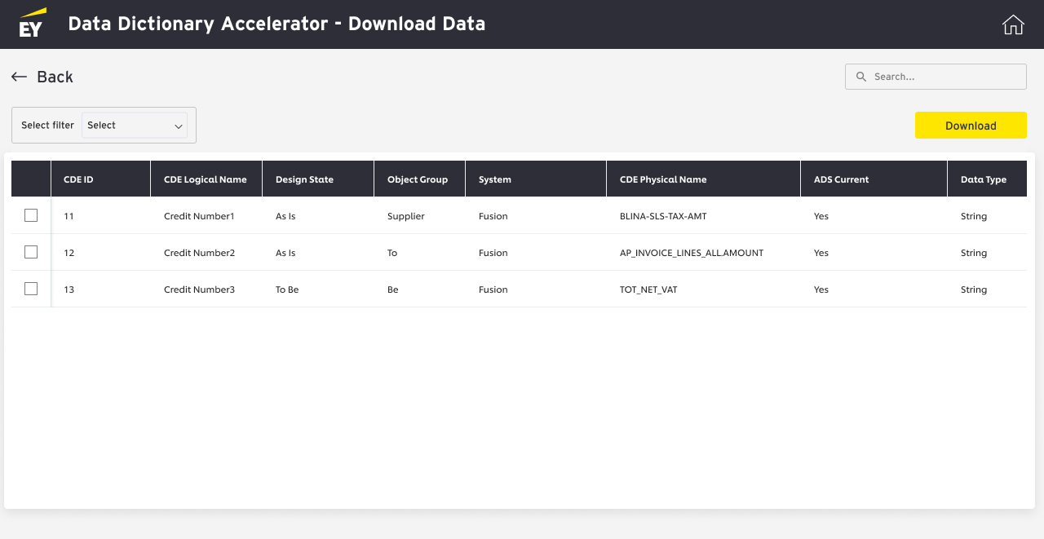Click the search magnifier icon

click(861, 77)
